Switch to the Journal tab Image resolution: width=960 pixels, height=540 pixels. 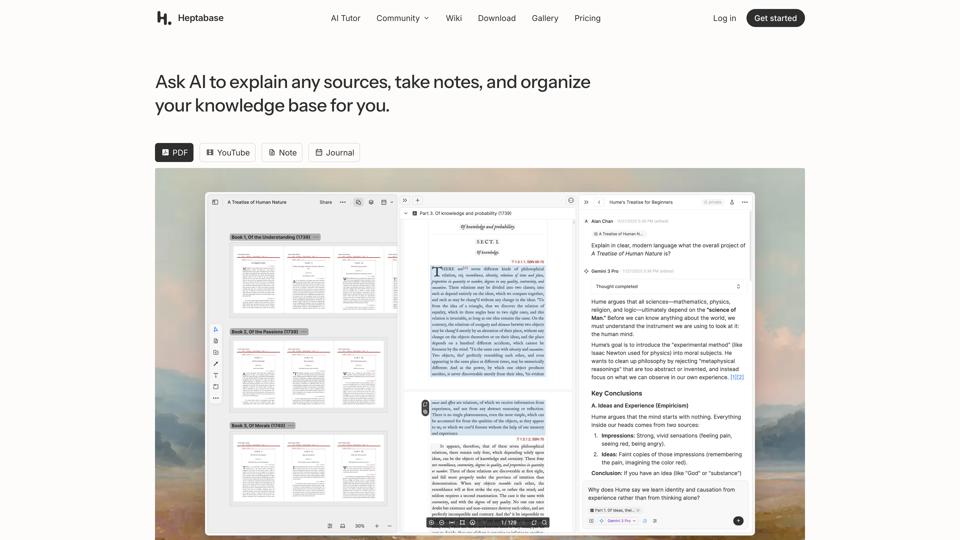(334, 152)
